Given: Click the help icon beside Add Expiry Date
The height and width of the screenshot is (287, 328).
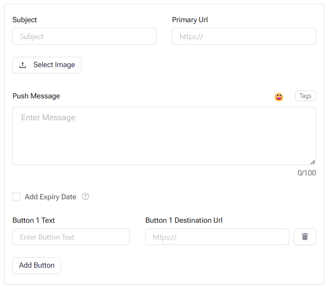Looking at the screenshot, I should pyautogui.click(x=85, y=196).
